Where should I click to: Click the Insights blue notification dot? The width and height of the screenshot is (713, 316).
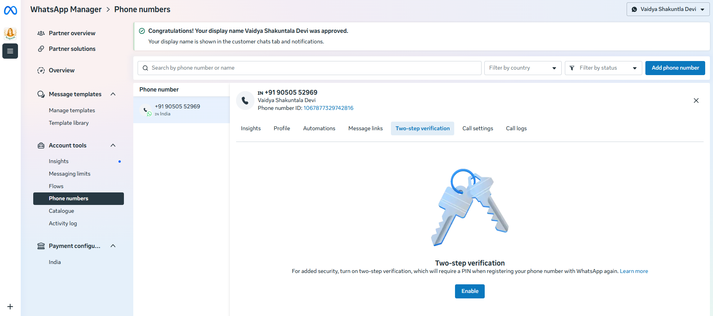pos(120,162)
